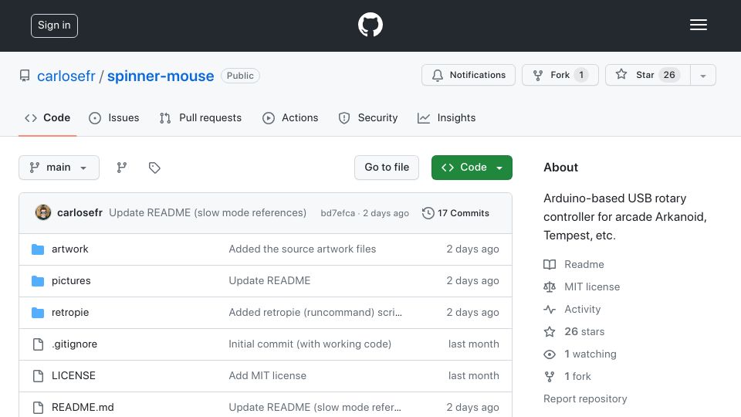View the 17 Commits history

(x=456, y=213)
